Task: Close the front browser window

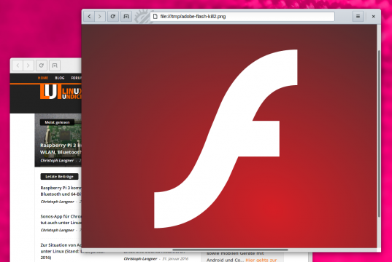Action: pos(373,17)
